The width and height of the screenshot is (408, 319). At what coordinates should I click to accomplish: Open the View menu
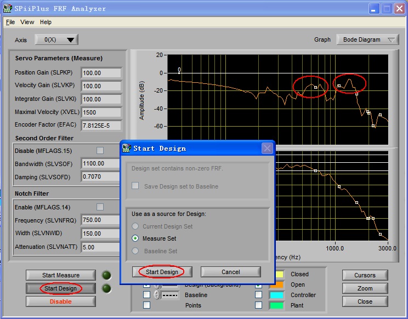27,22
